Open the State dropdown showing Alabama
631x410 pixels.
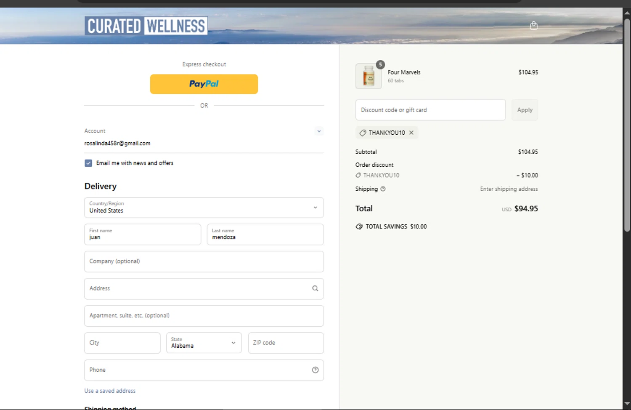(x=204, y=343)
